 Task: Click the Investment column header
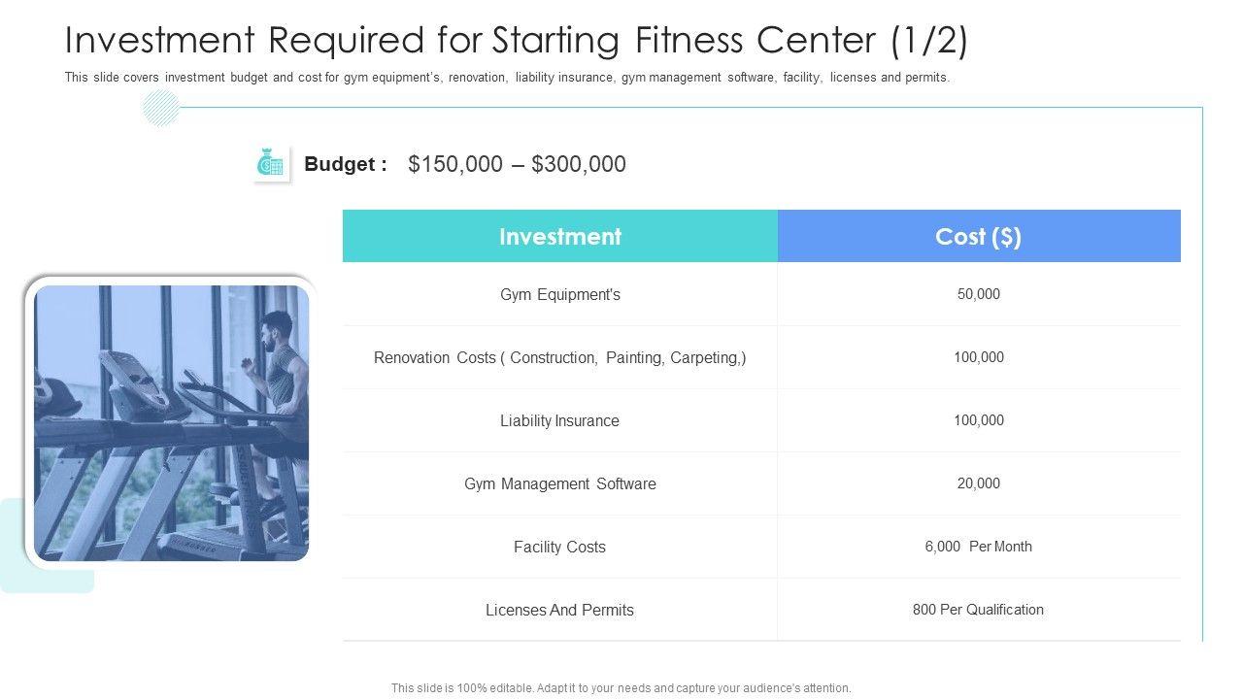coord(560,237)
